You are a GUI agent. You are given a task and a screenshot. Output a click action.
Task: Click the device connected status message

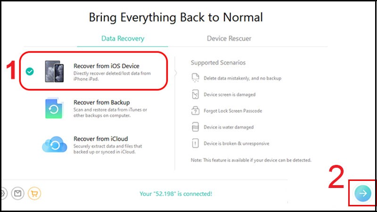coord(176,194)
